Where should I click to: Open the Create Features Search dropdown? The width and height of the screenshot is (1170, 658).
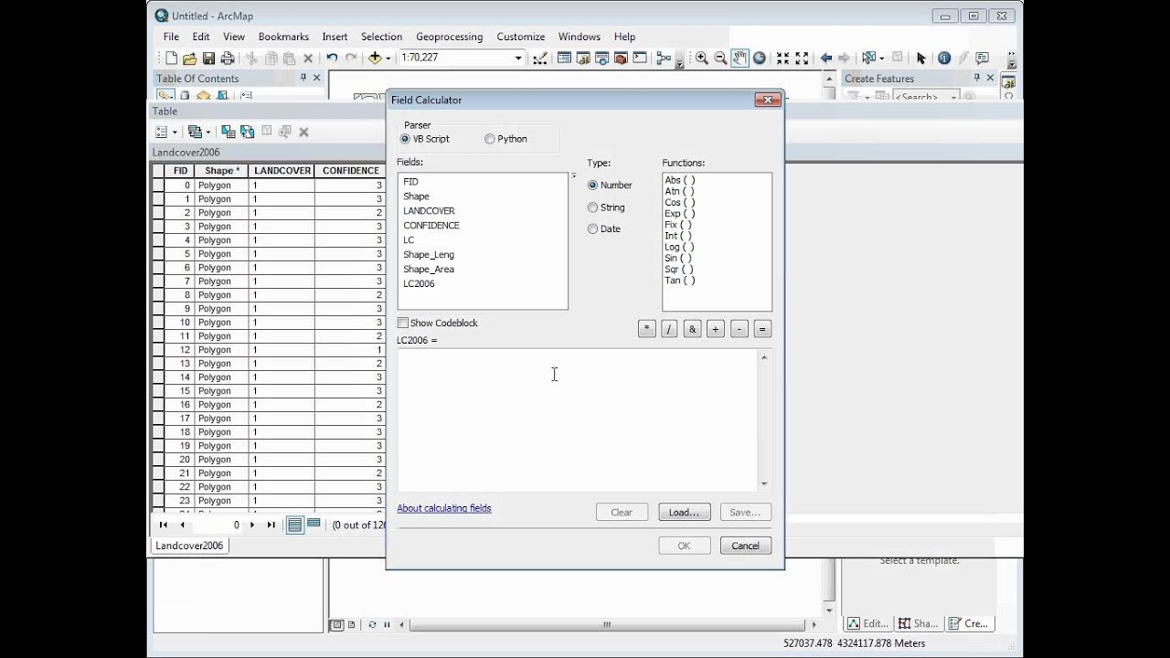click(x=953, y=97)
